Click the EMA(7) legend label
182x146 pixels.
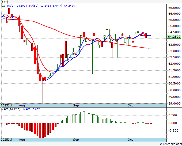[58, 6]
